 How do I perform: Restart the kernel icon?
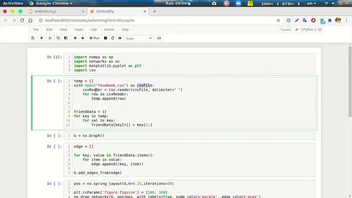113,38
